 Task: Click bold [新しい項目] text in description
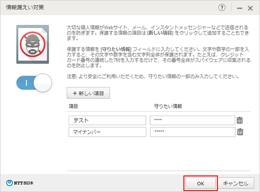tap(160, 33)
